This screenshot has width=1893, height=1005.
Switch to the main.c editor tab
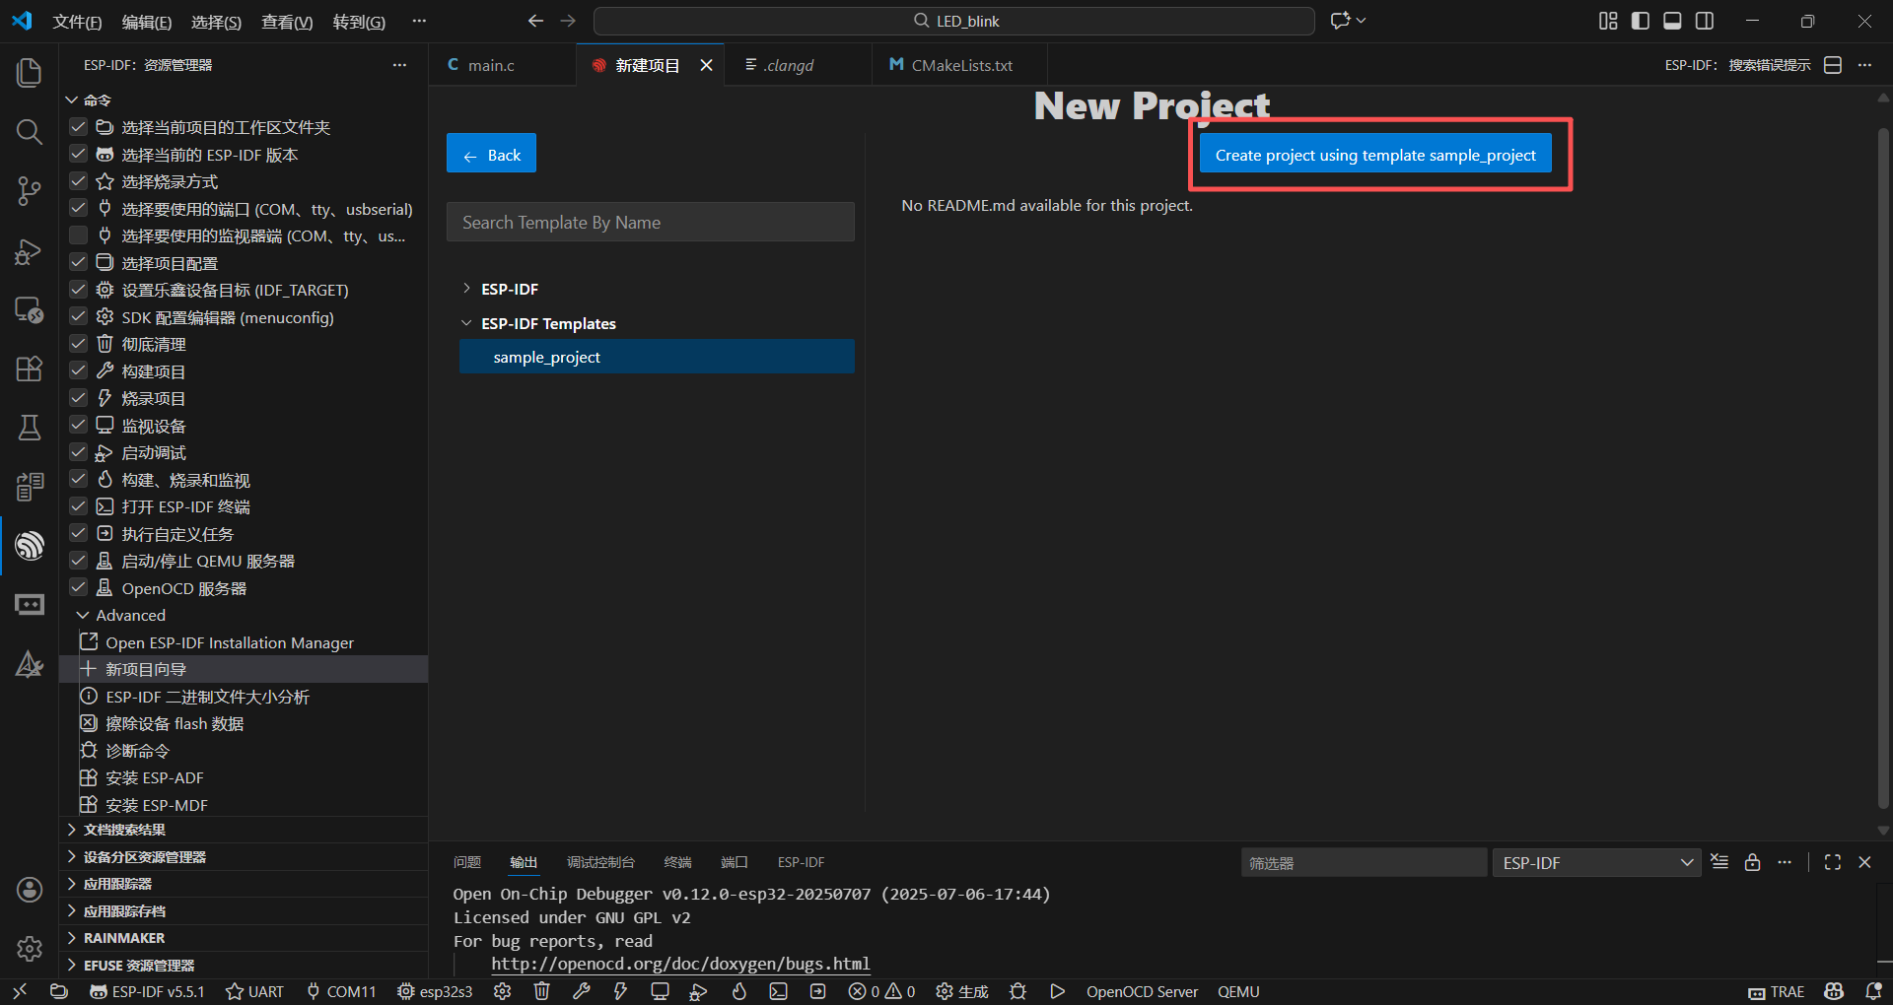491,65
